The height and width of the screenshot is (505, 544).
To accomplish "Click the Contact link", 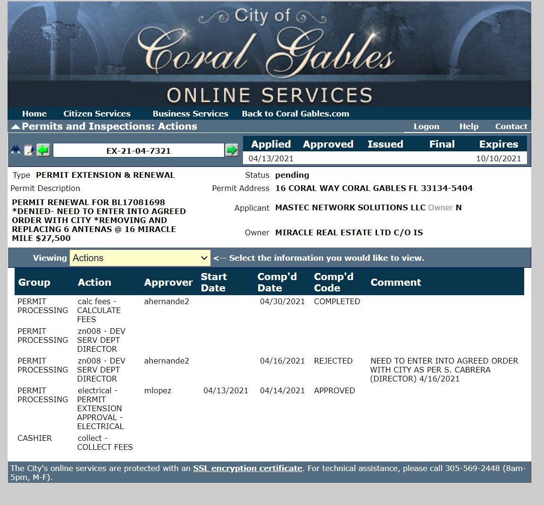I will point(511,126).
